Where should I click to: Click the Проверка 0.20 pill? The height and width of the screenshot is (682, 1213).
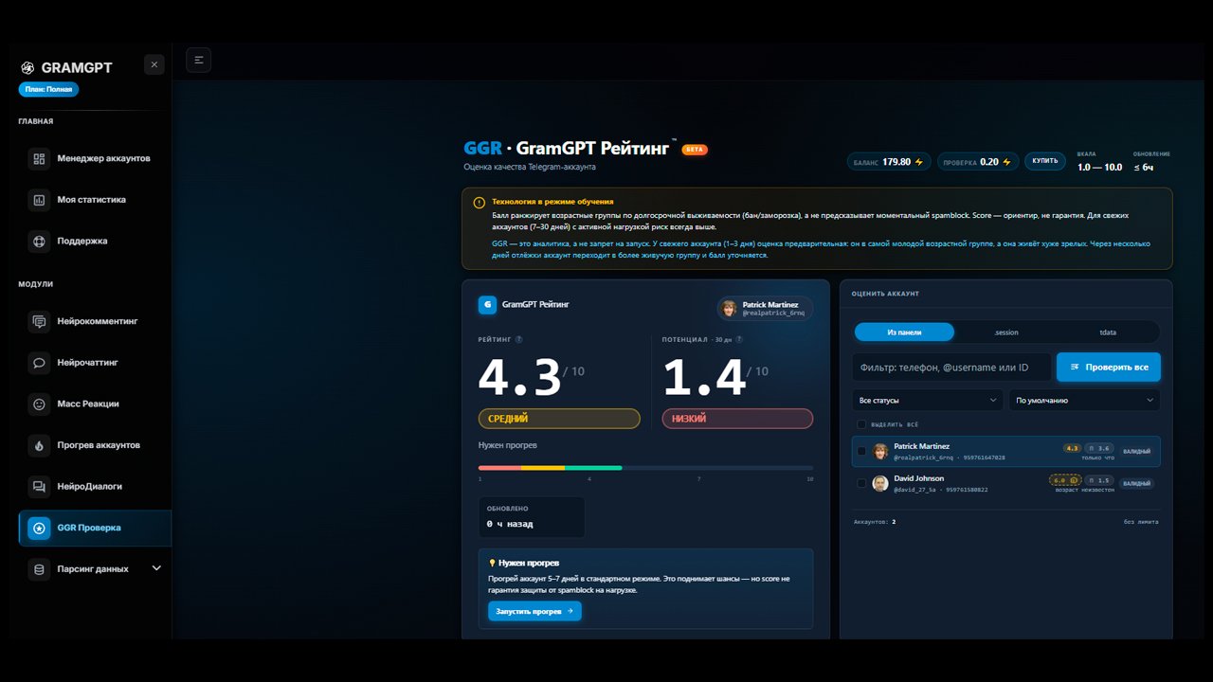[978, 162]
